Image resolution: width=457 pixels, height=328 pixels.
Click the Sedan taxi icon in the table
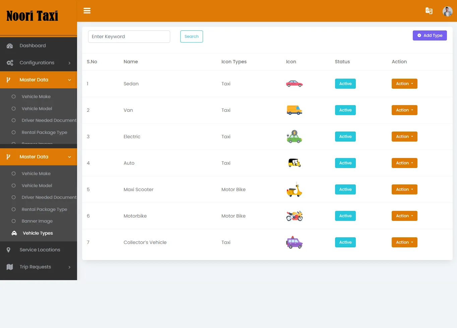click(x=294, y=84)
